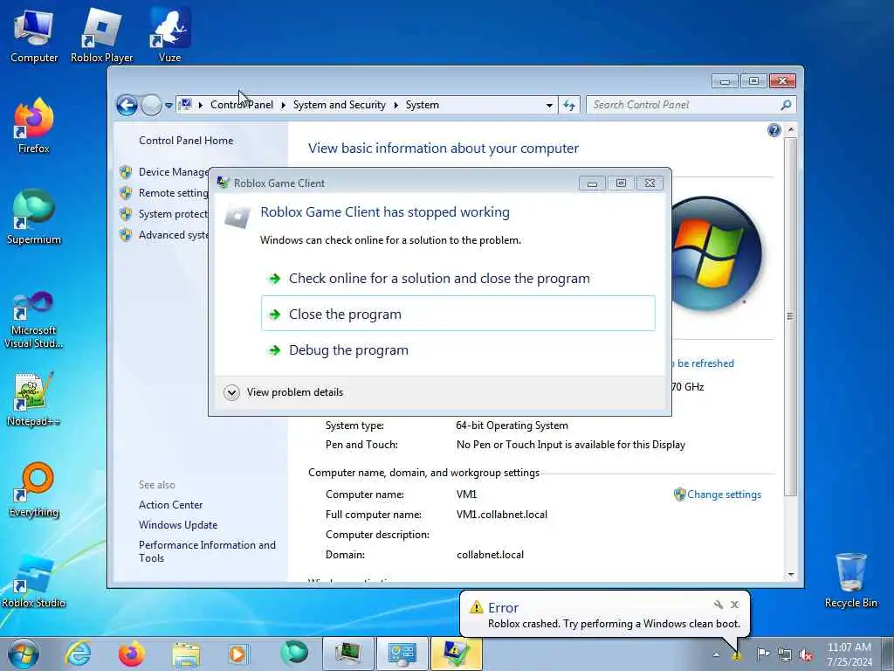Image resolution: width=894 pixels, height=671 pixels.
Task: Go back in the Control Panel window
Action: (x=127, y=105)
